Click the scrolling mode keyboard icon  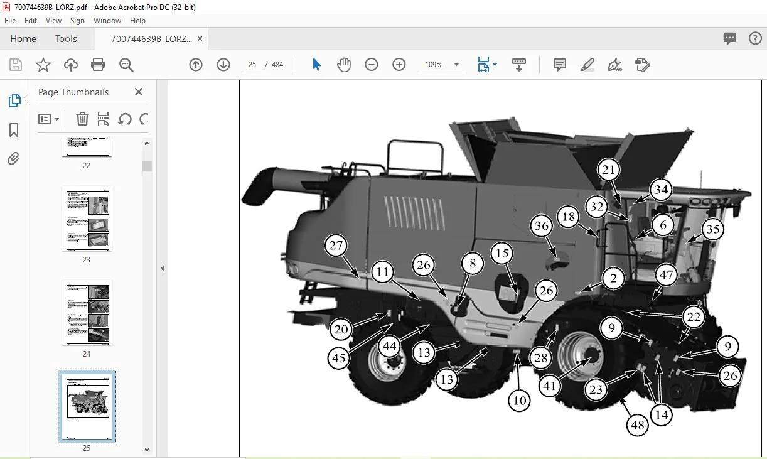point(519,65)
